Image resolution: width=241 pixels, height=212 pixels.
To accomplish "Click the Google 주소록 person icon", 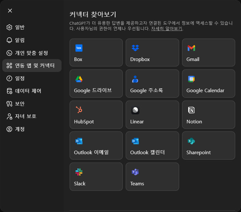I will pyautogui.click(x=135, y=79).
